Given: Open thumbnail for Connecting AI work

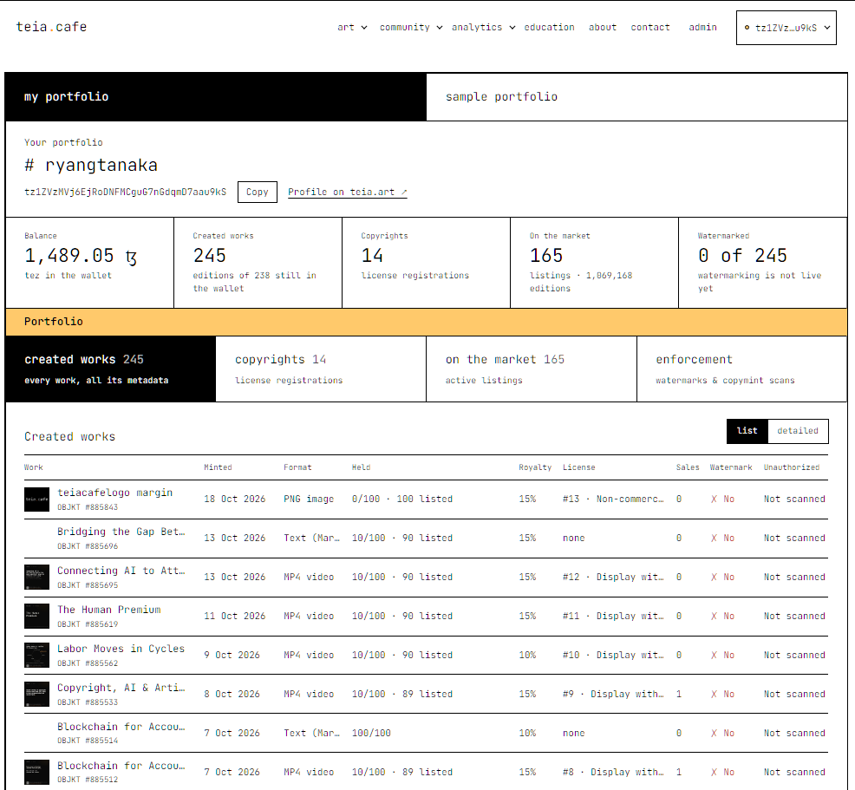Looking at the screenshot, I should point(36,578).
